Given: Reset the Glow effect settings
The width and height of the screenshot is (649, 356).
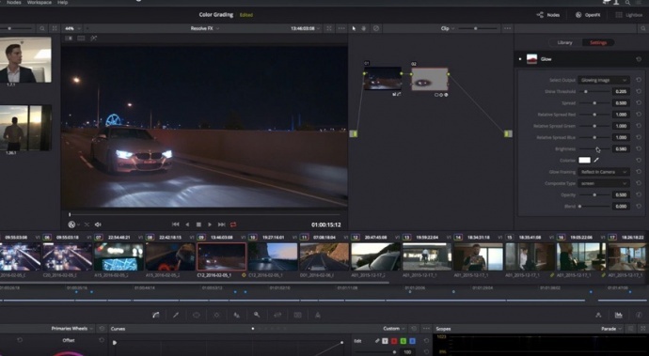Looking at the screenshot, I should point(639,59).
